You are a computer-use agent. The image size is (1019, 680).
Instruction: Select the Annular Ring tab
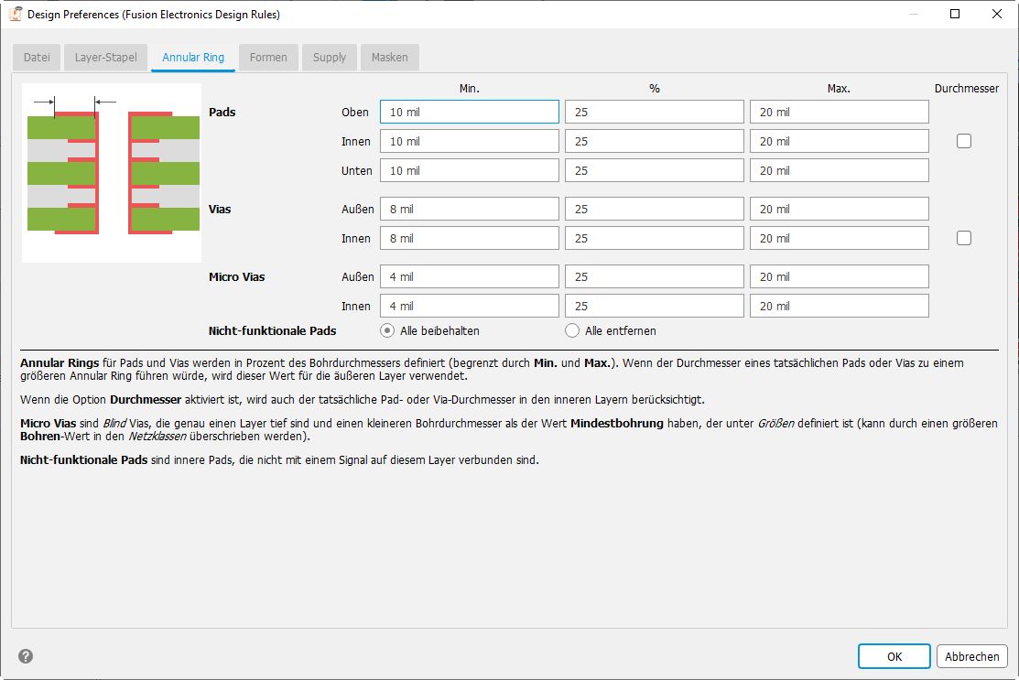point(193,57)
